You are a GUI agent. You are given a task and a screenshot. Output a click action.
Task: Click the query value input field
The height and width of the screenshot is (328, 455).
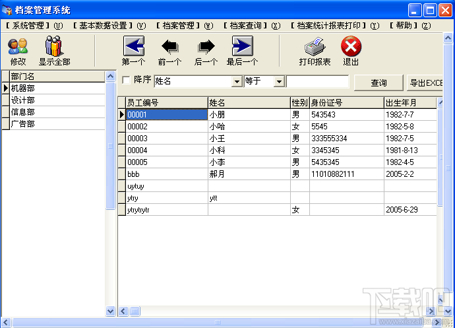pyautogui.click(x=317, y=82)
